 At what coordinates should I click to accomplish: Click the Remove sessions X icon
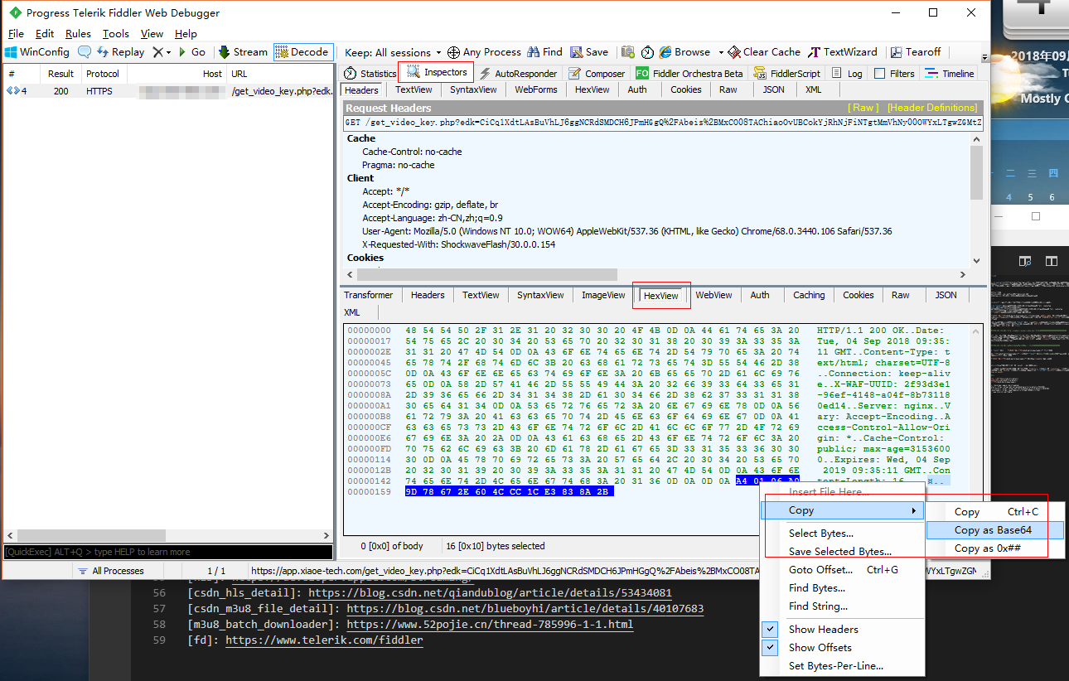coord(157,51)
